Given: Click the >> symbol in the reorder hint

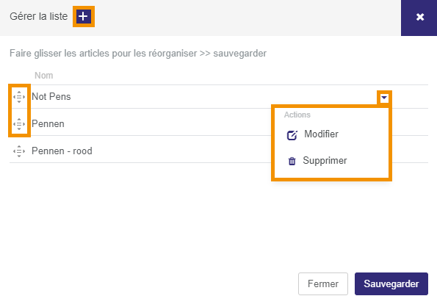Looking at the screenshot, I should coord(205,53).
